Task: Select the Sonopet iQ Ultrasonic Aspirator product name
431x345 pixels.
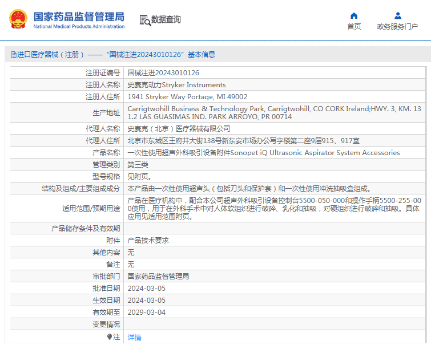Action: coord(264,152)
